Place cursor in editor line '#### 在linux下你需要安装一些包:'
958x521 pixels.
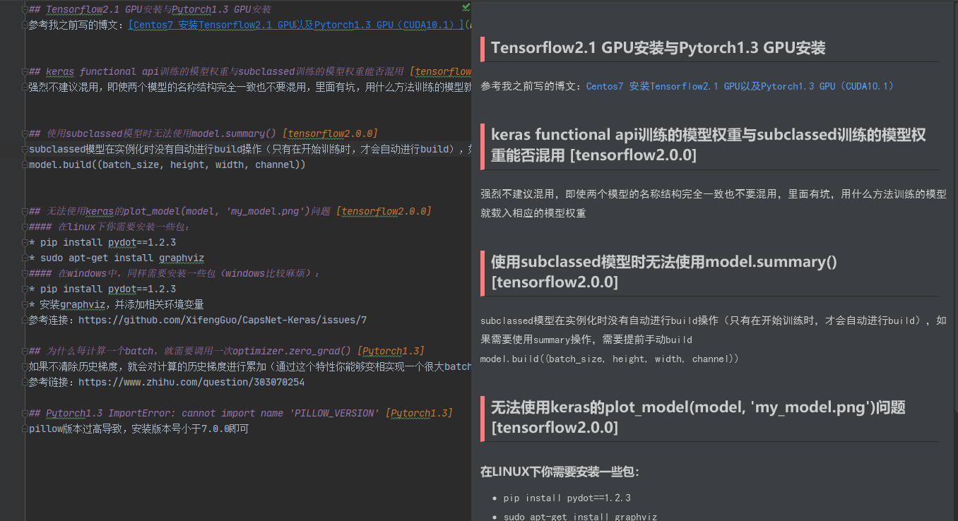point(110,227)
